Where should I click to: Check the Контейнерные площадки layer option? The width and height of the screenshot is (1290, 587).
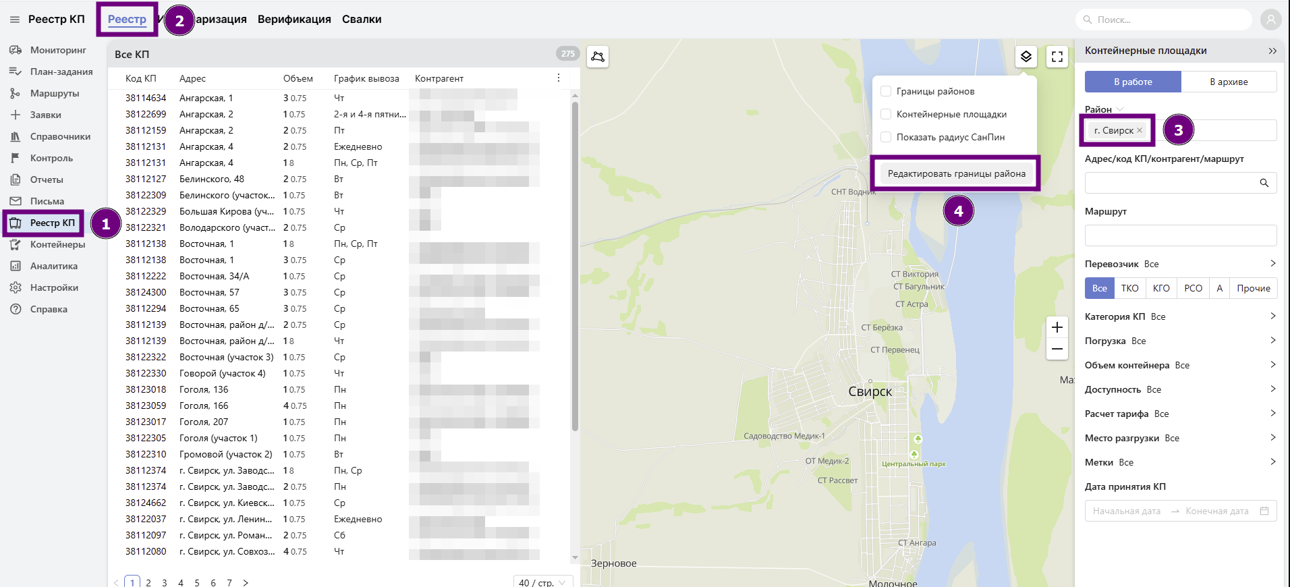click(x=887, y=114)
